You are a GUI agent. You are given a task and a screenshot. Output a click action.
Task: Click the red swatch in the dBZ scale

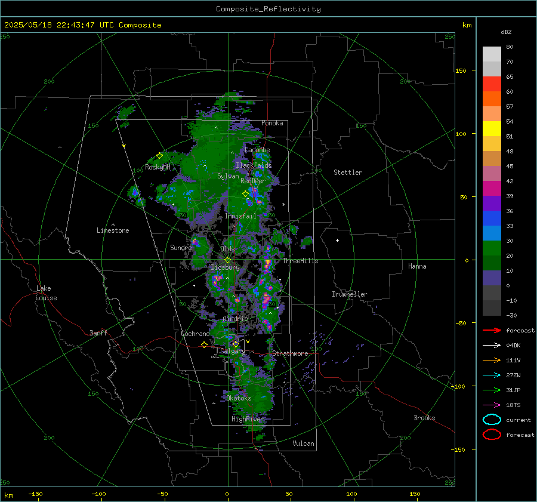[x=492, y=84]
